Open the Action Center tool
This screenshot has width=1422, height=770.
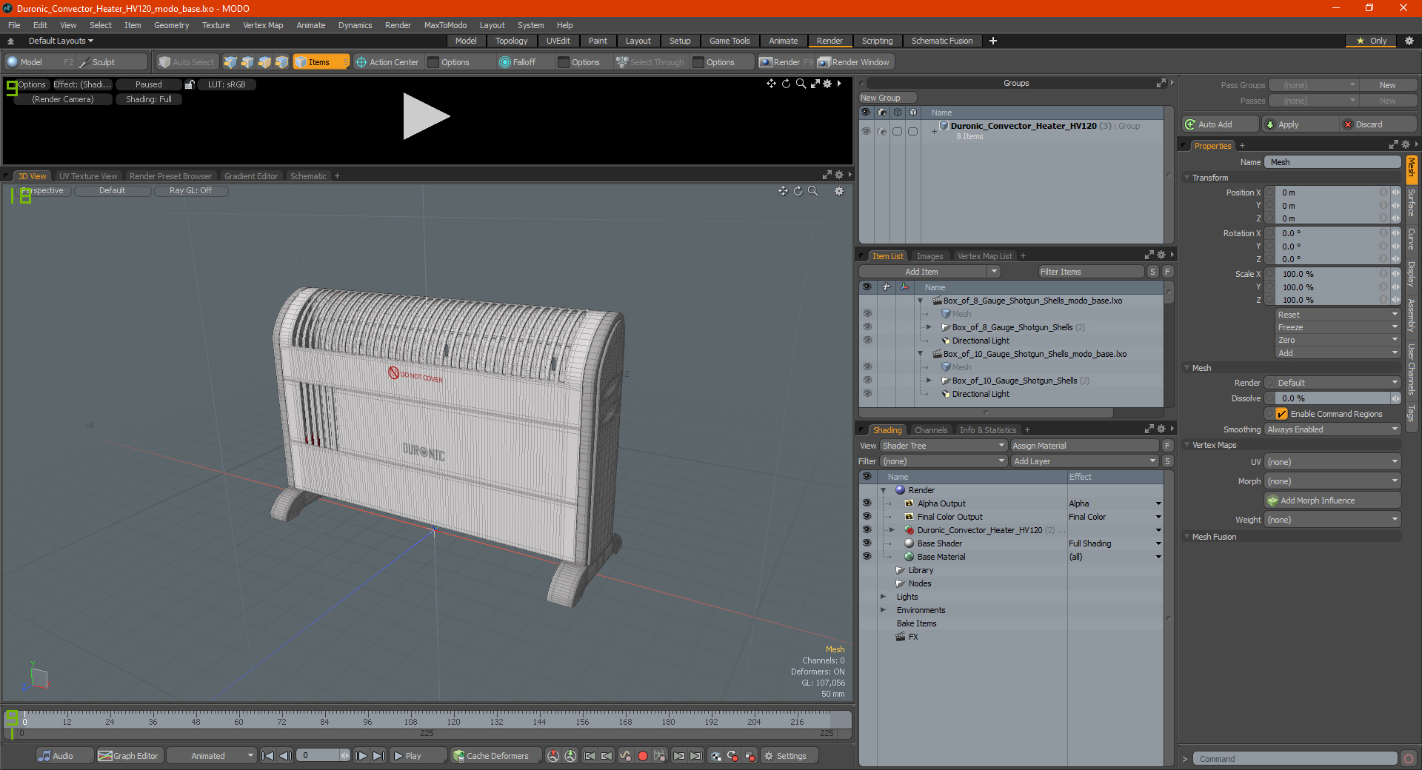(x=387, y=62)
